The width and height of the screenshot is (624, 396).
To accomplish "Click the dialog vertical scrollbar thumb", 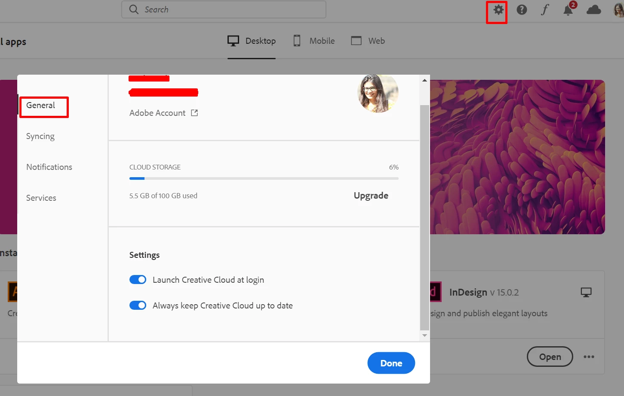I will [424, 218].
